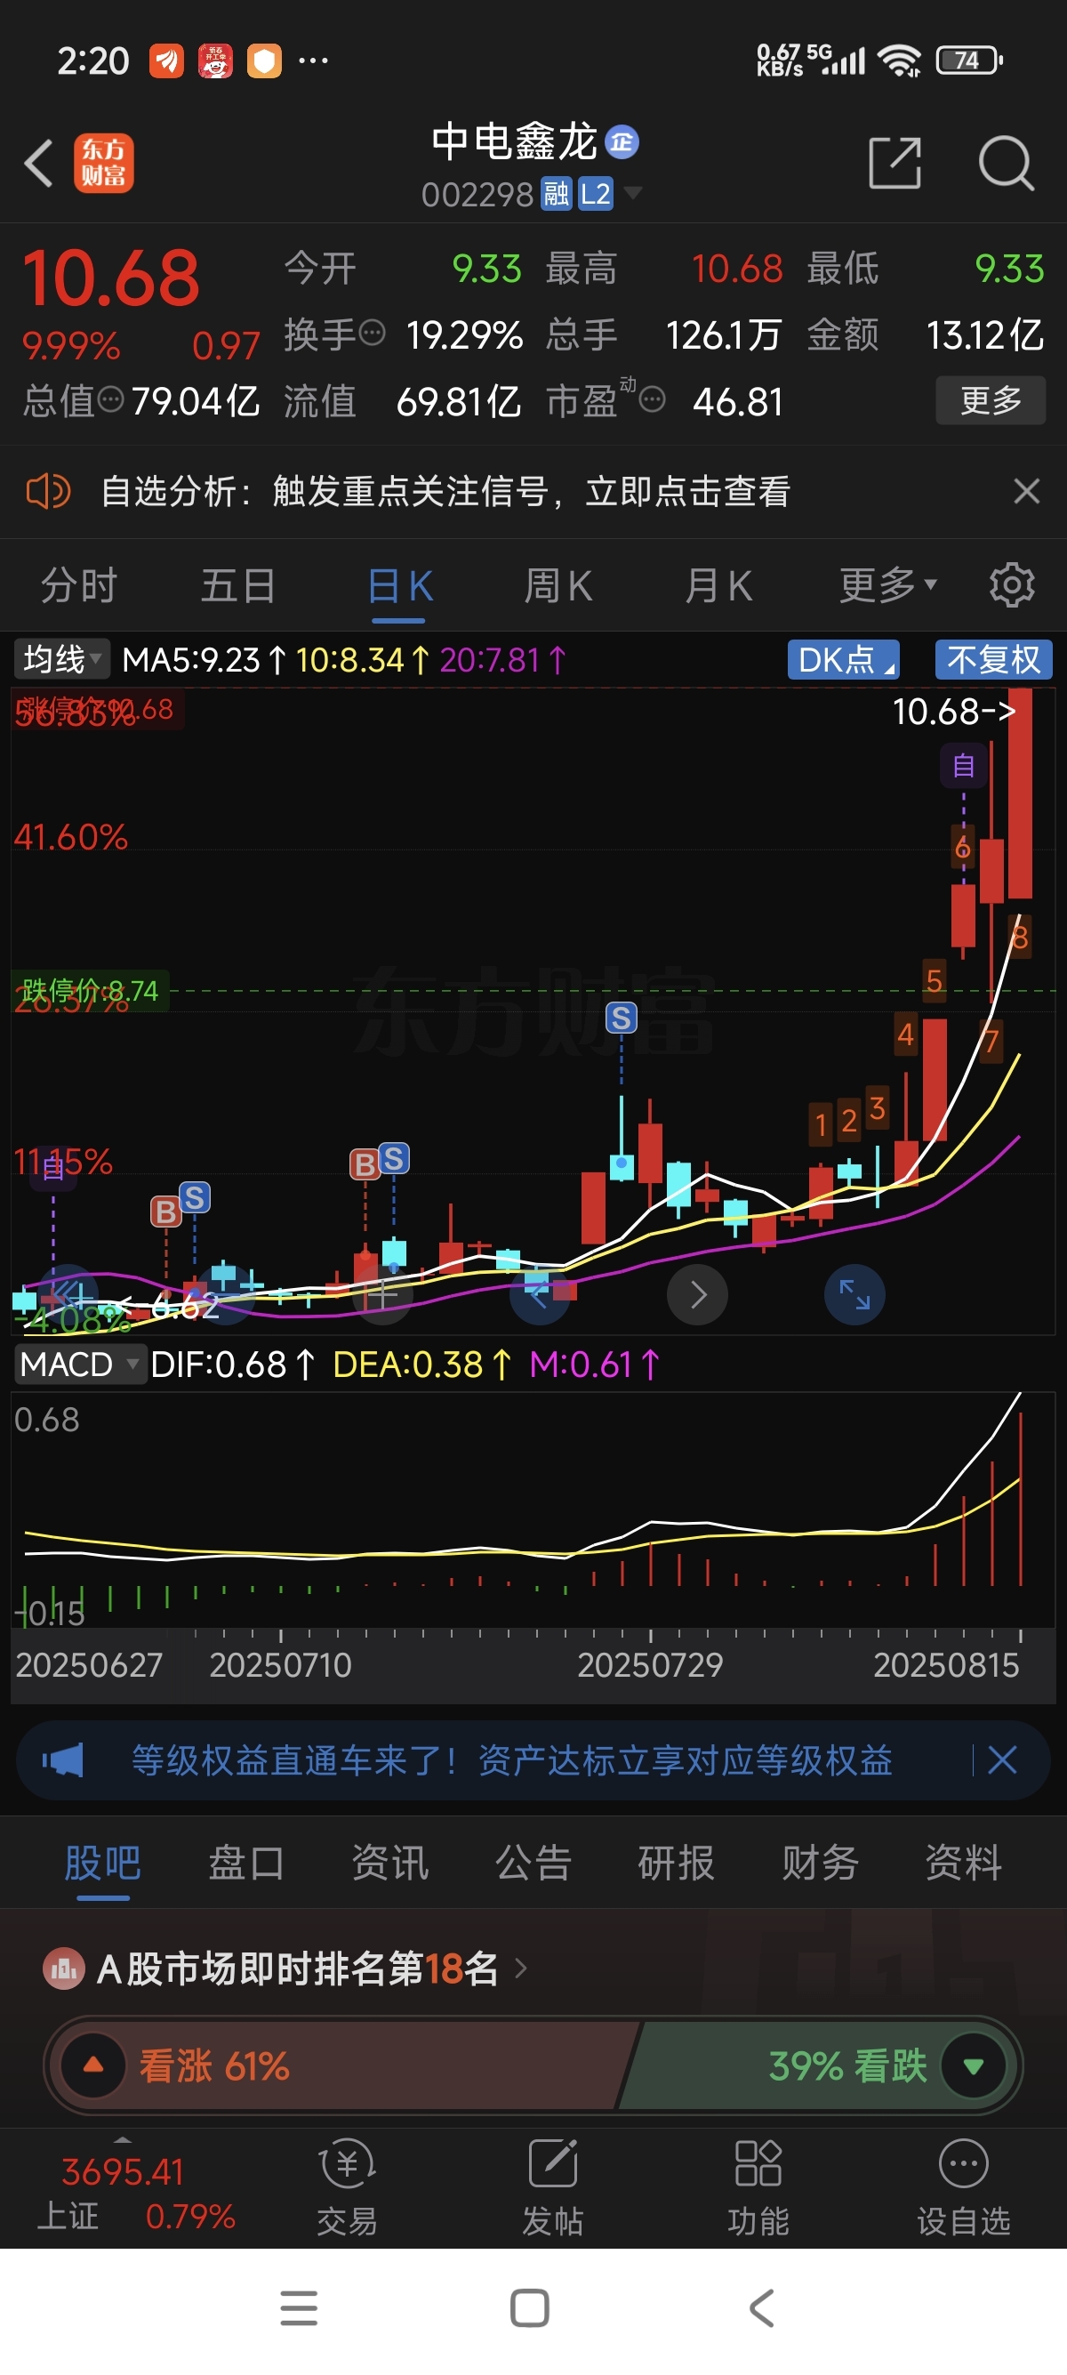This screenshot has width=1067, height=2375.
Task: Open the 功能 functions icon
Action: tap(758, 2189)
